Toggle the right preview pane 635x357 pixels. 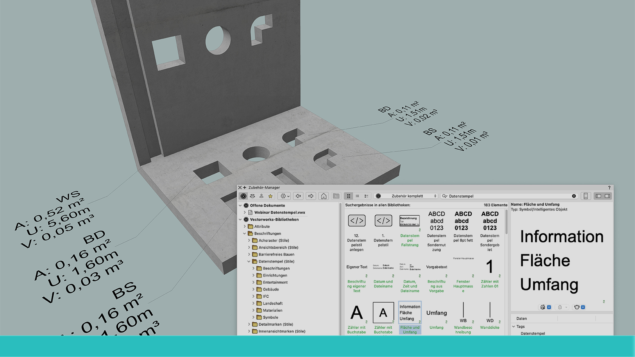(607, 196)
